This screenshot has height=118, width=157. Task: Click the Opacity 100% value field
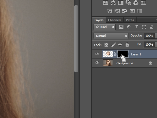click(x=149, y=36)
